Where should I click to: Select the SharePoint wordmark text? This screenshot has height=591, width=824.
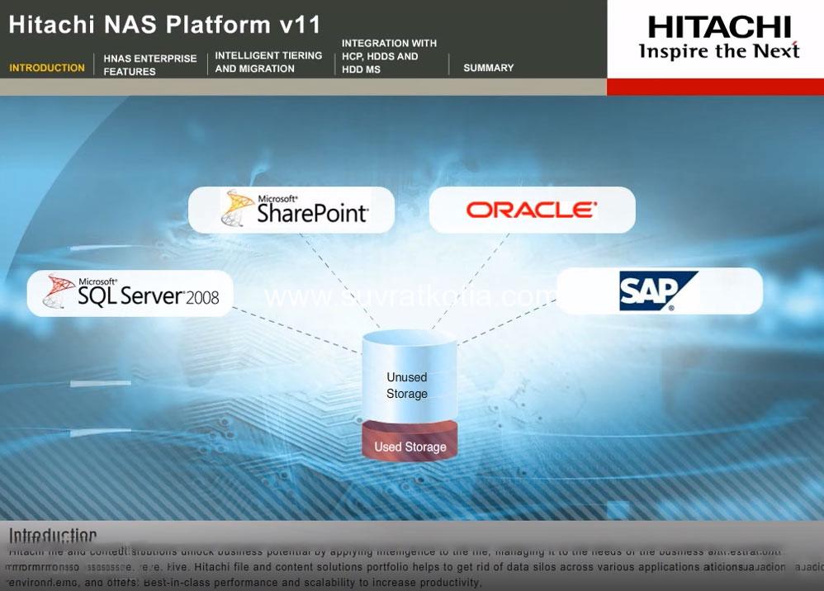click(312, 213)
